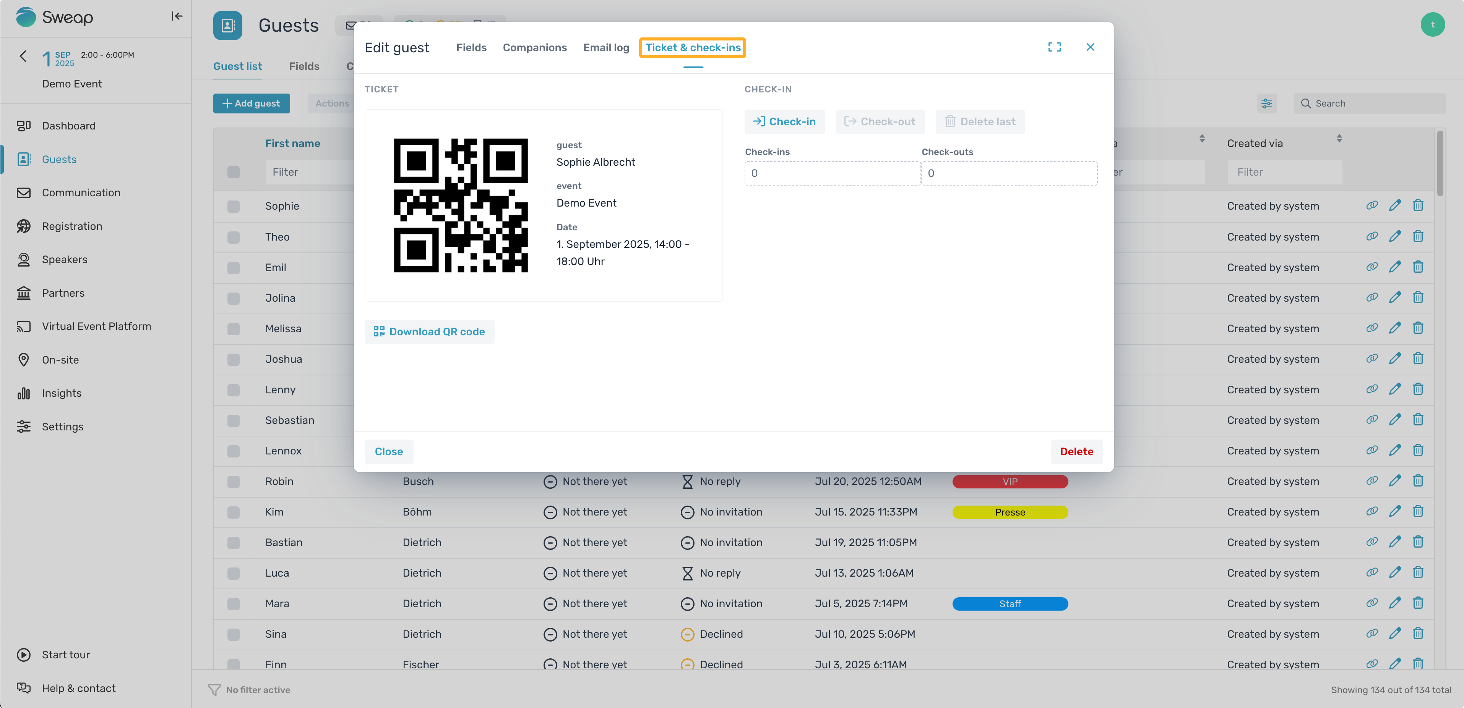Image resolution: width=1464 pixels, height=708 pixels.
Task: Select checkbox for Theo row
Action: (x=233, y=237)
